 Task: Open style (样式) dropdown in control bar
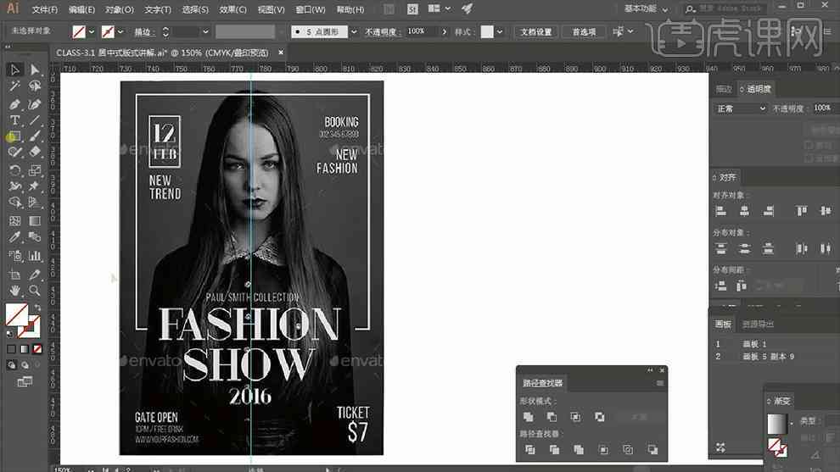click(500, 31)
